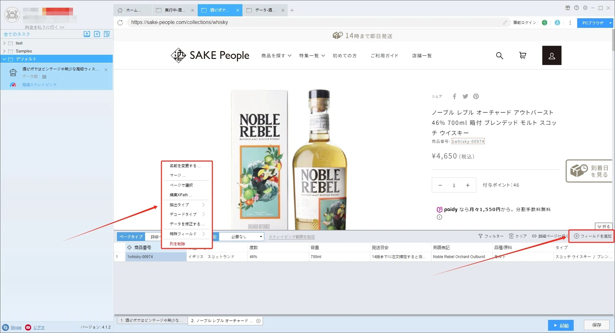Viewport: 615px width, 333px height.
Task: Reload the page with the refresh icon
Action: (x=120, y=22)
